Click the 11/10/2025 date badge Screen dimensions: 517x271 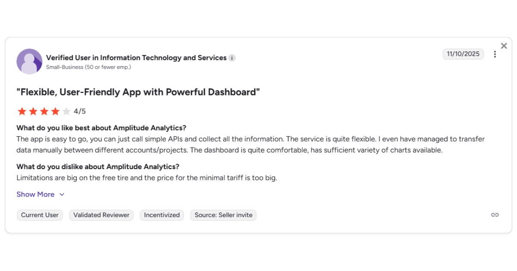[x=463, y=54]
